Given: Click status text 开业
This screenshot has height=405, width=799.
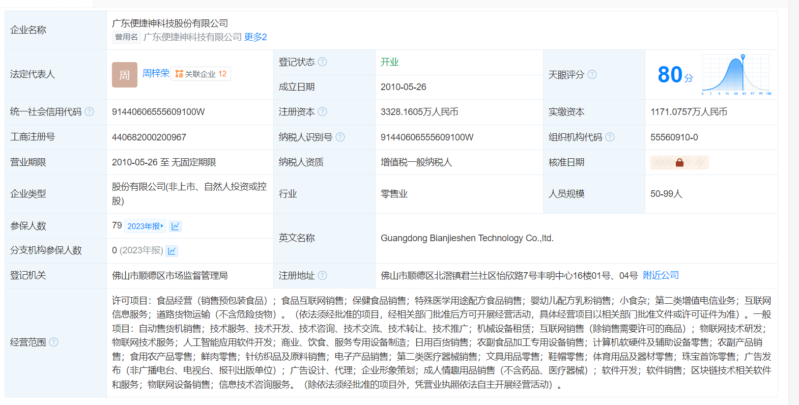Looking at the screenshot, I should click(x=390, y=62).
